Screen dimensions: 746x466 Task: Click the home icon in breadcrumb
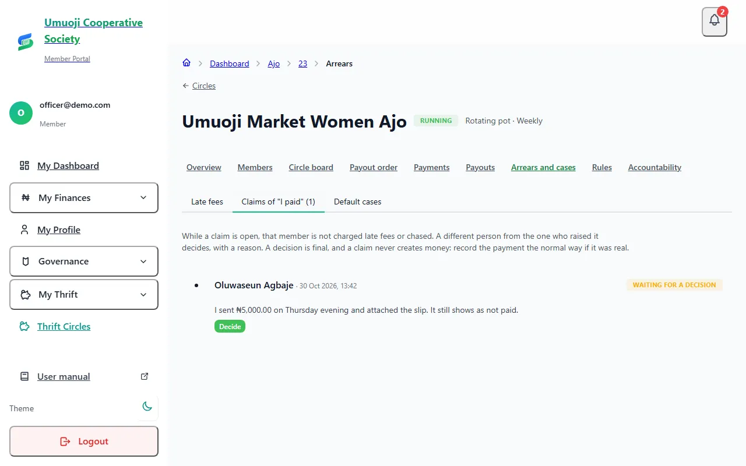(186, 63)
